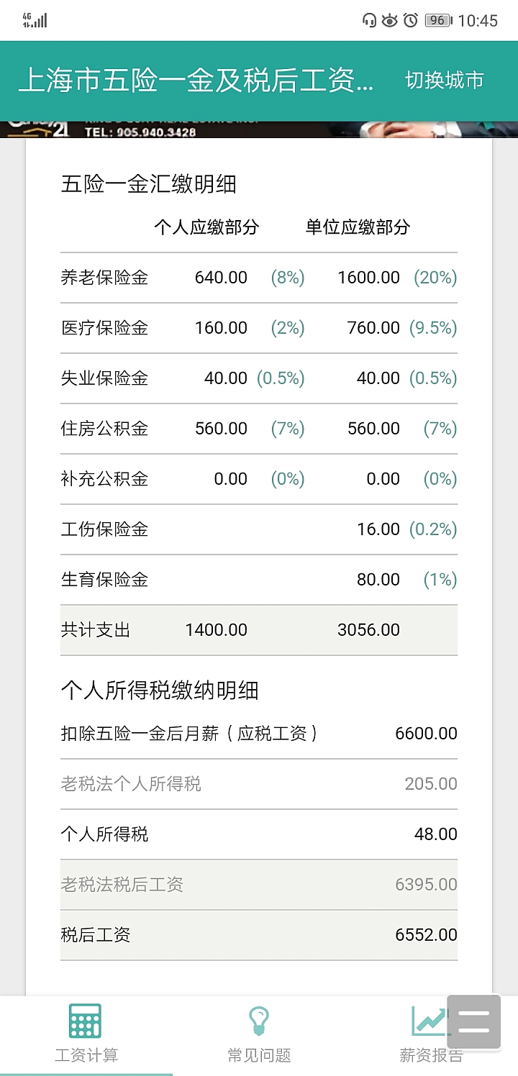Tap the 上海市五险一金及税后工资 title

pyautogui.click(x=196, y=81)
